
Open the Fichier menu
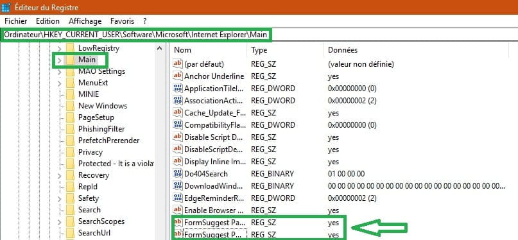pos(16,21)
